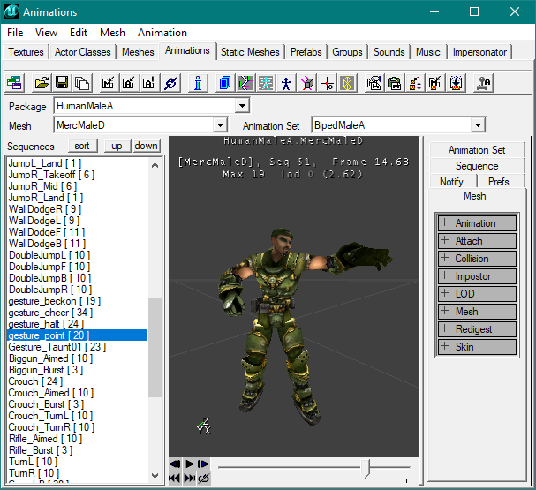Open the Edit menu

point(79,33)
